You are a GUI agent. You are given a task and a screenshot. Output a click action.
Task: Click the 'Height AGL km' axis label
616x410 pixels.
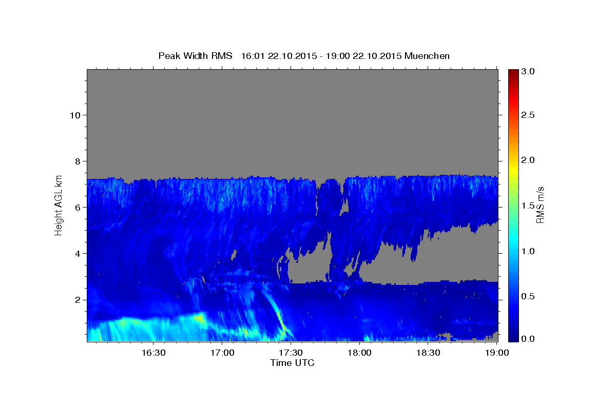coord(59,205)
